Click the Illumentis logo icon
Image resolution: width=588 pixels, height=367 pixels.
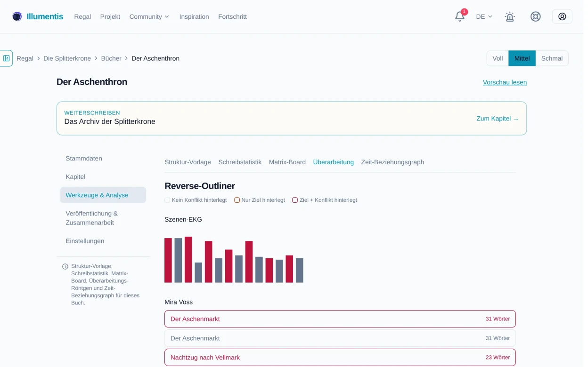pyautogui.click(x=17, y=16)
